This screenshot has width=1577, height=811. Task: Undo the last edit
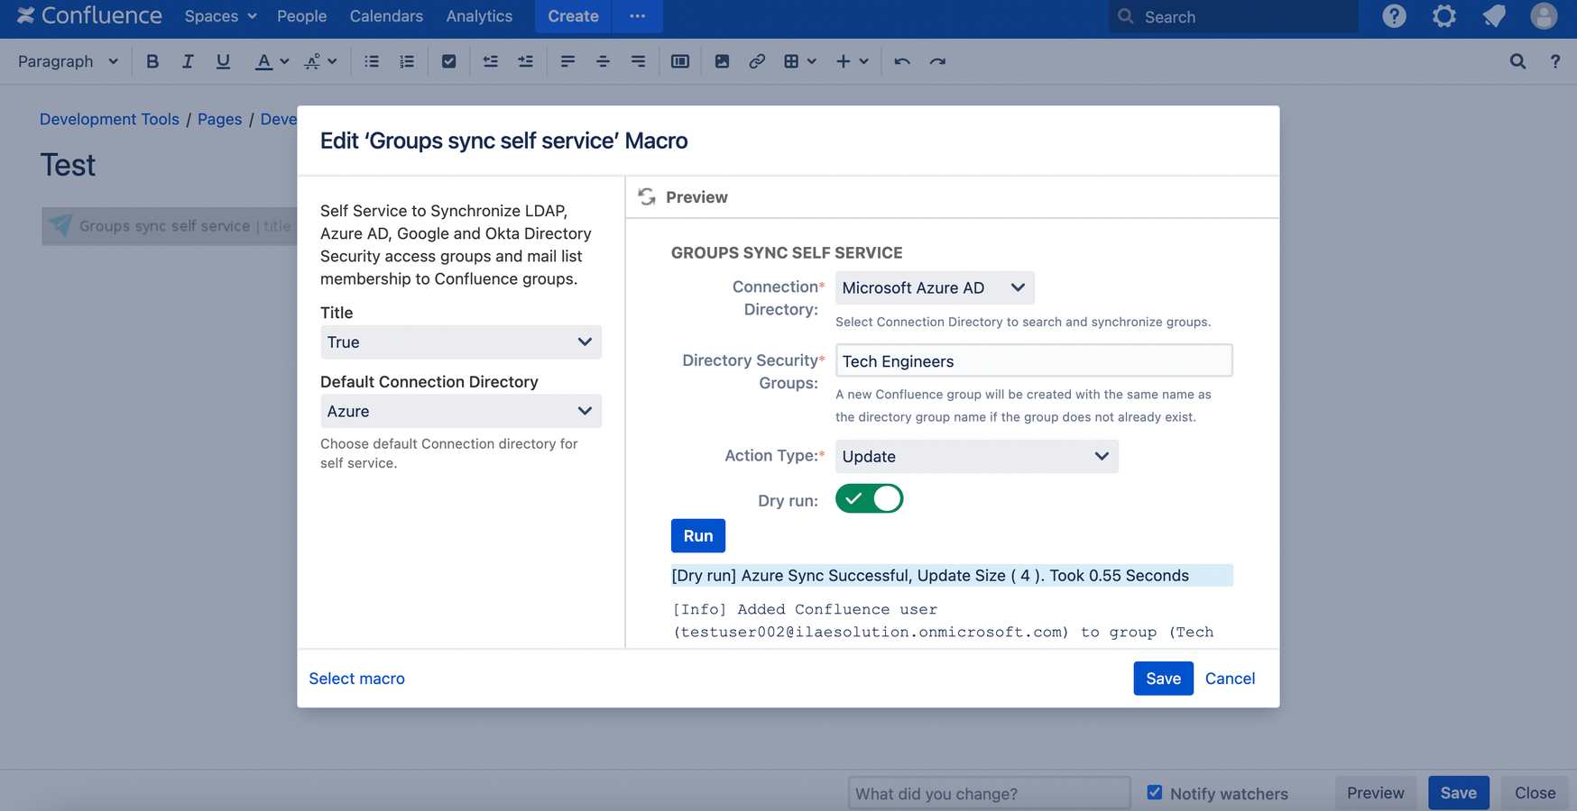(x=902, y=61)
